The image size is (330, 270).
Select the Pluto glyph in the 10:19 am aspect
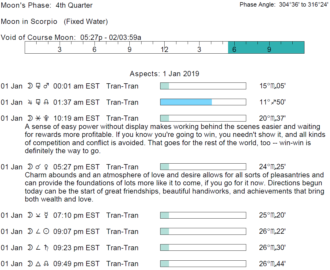[x=46, y=119]
